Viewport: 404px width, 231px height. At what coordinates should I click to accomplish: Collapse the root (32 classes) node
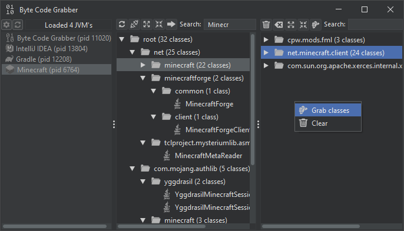122,39
